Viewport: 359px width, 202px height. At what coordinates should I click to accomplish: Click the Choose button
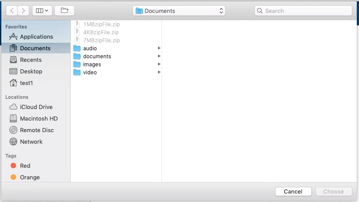coord(334,191)
